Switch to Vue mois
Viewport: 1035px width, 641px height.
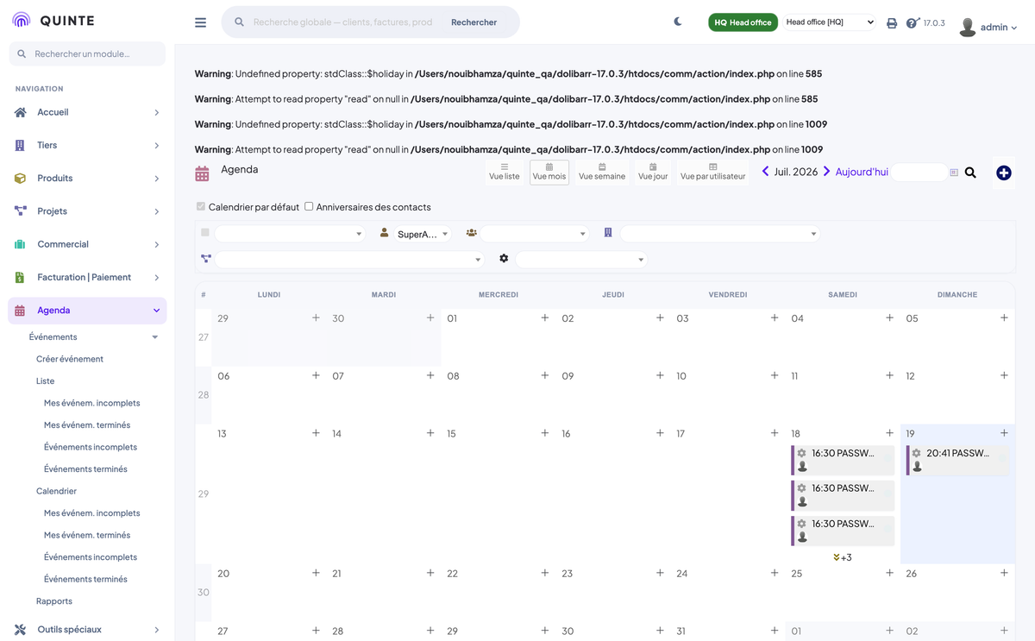pyautogui.click(x=549, y=173)
